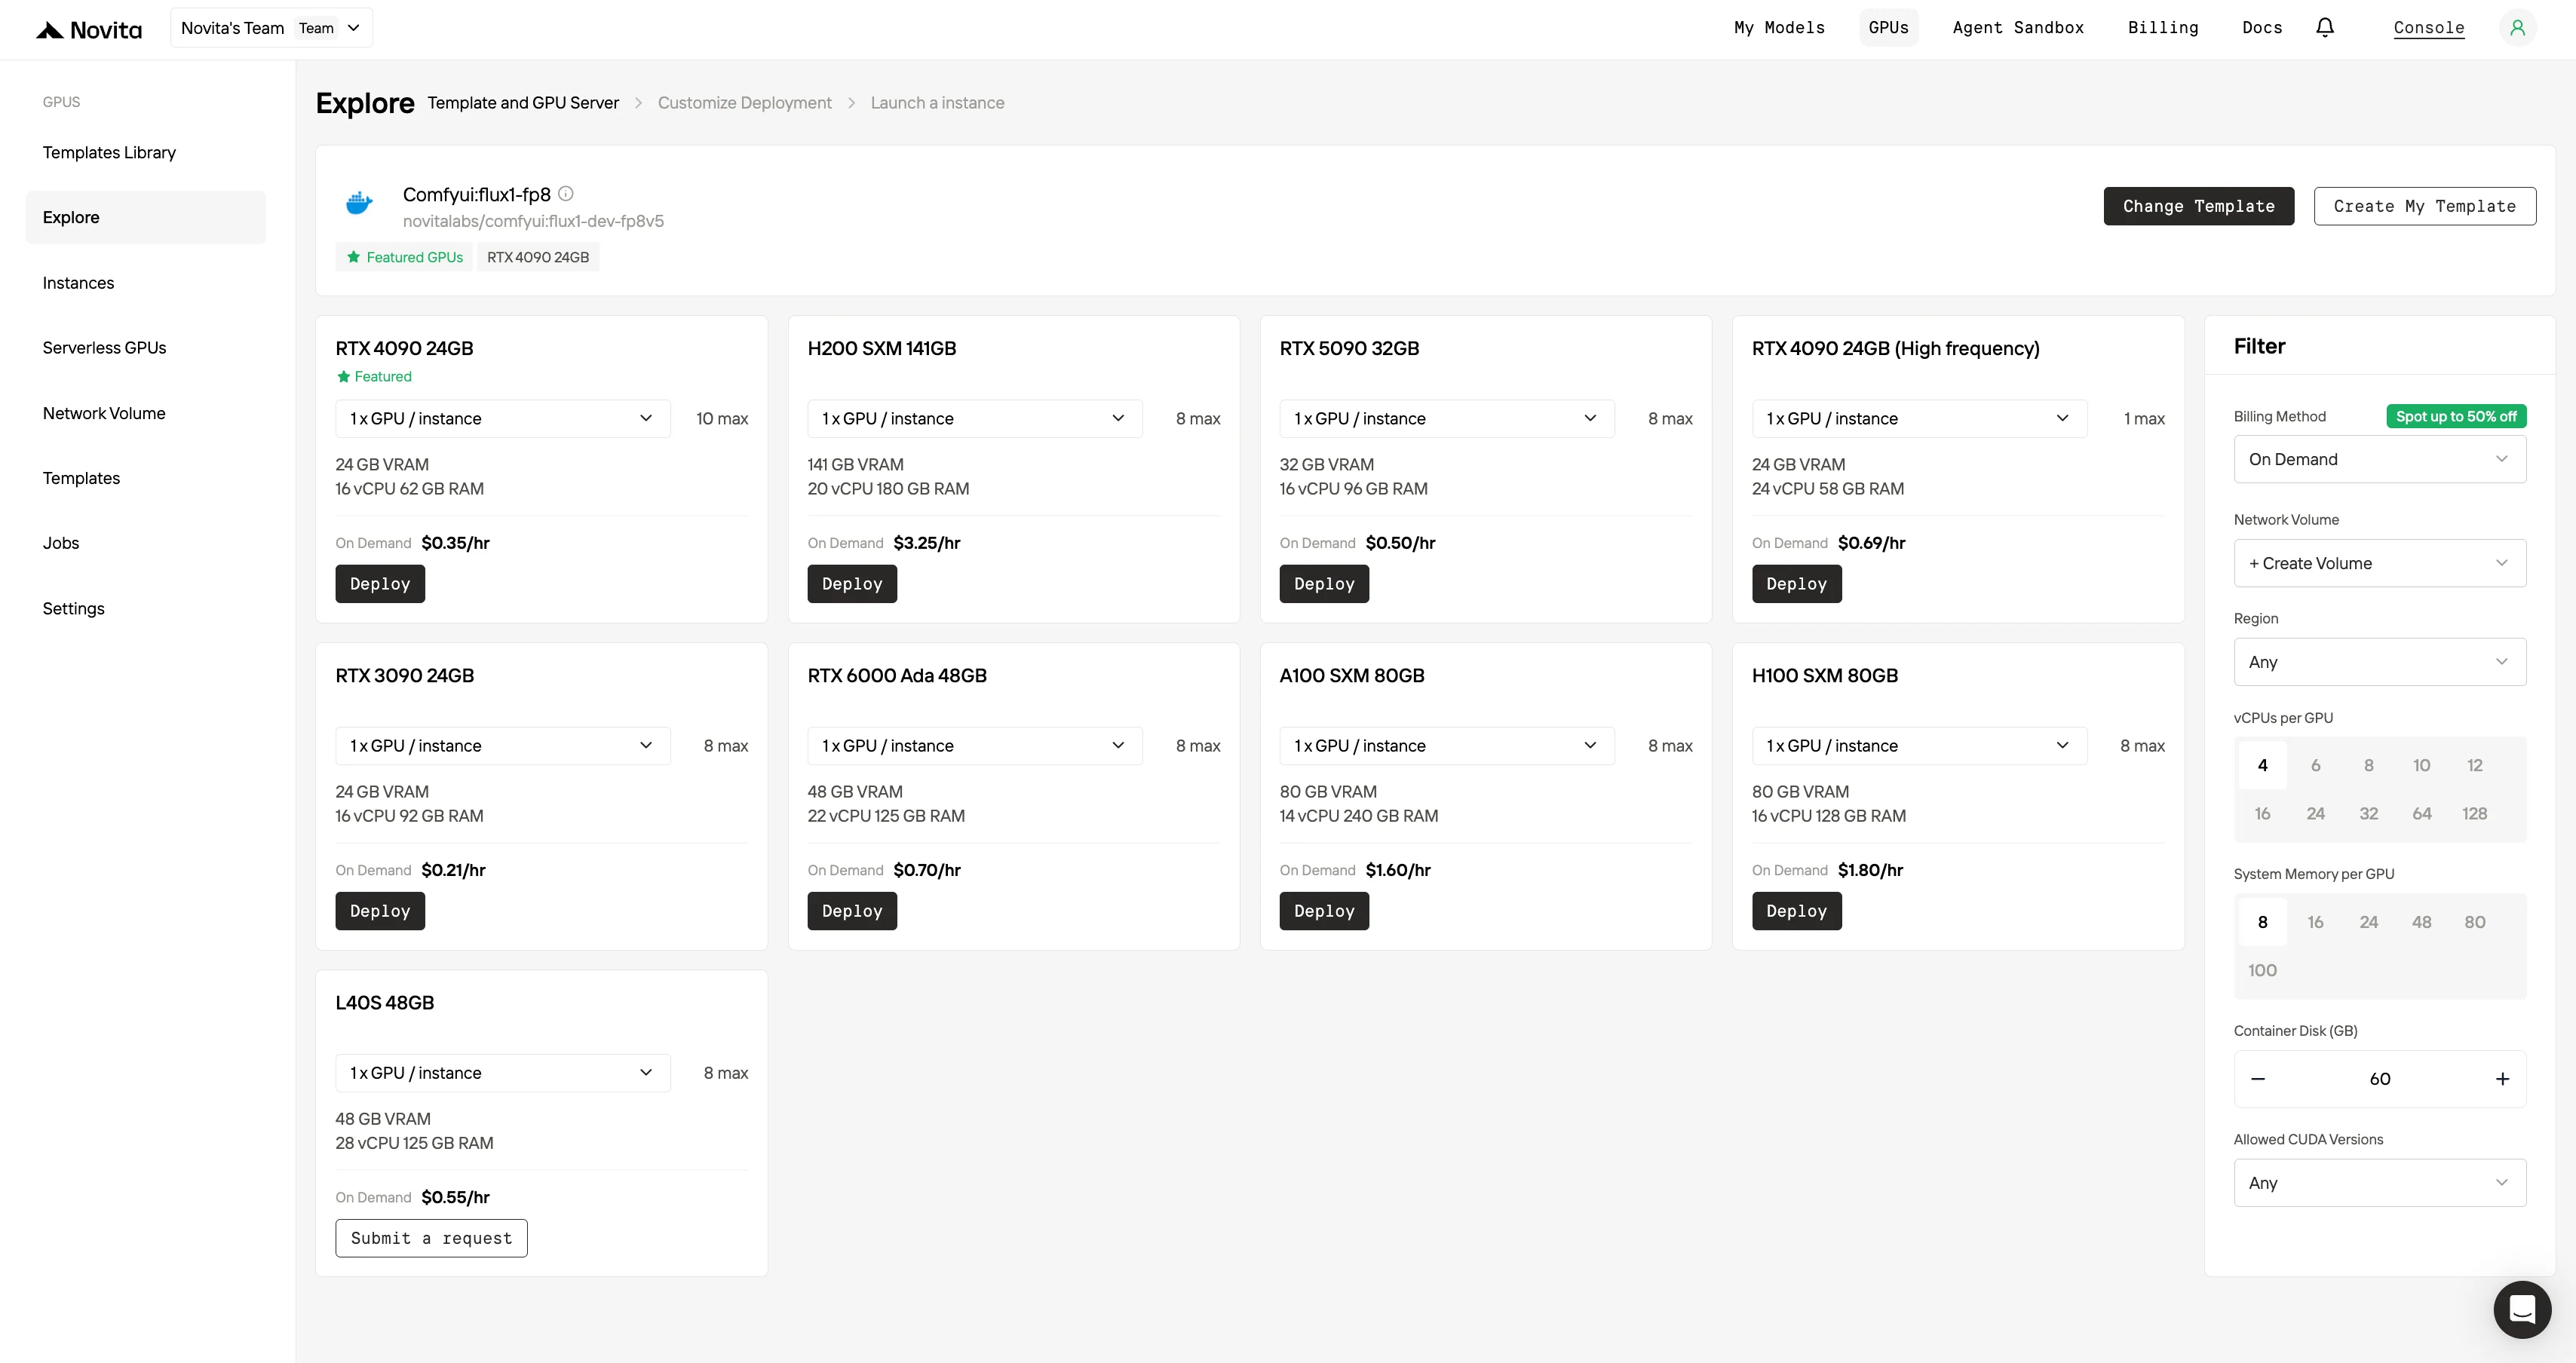Open Network Volume in the sidebar

[146, 413]
